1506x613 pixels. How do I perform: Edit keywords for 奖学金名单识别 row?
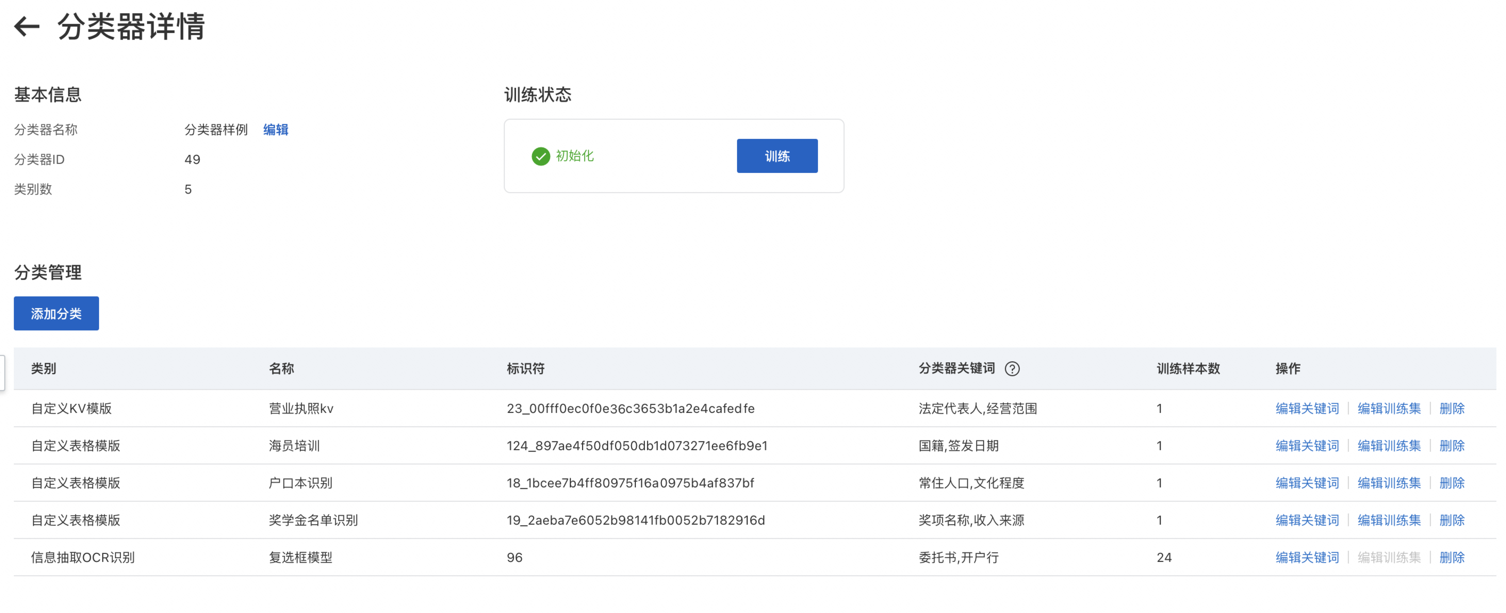click(x=1307, y=520)
